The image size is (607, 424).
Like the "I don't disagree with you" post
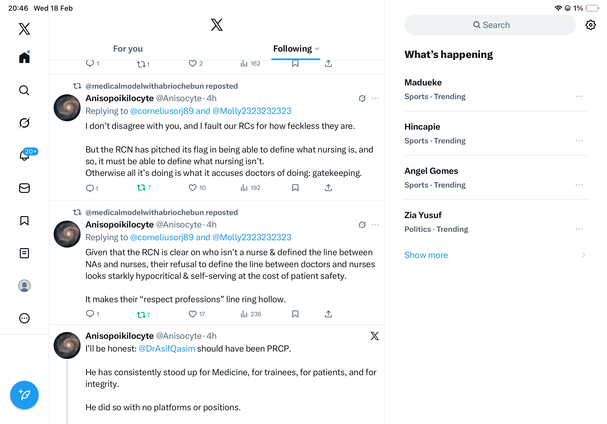[192, 188]
